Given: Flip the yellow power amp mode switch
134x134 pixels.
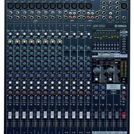Looking at the screenshot, I should coord(116,63).
